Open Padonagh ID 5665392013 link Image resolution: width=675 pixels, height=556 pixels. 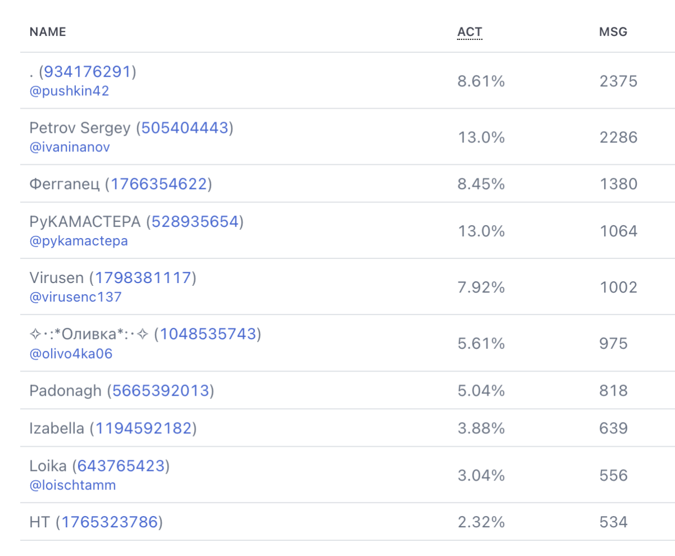[161, 391]
